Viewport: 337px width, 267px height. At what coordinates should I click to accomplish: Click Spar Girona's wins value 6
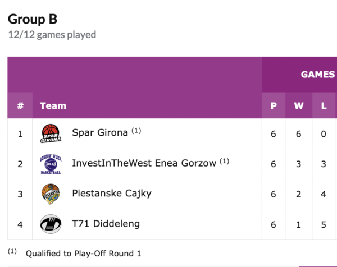[298, 133]
